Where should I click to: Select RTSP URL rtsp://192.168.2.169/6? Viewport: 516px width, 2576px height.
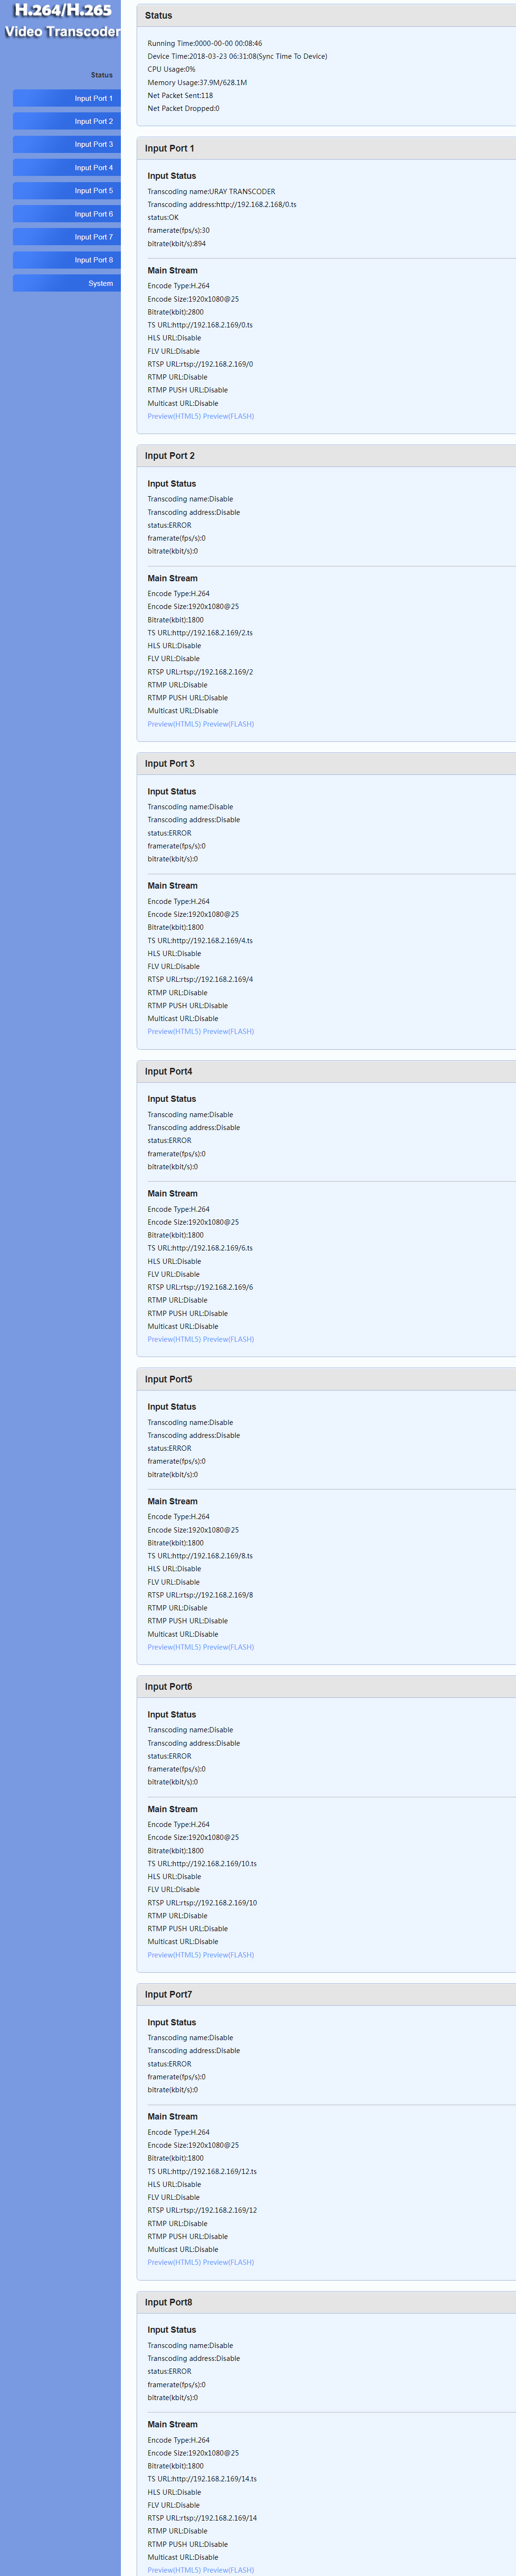pos(200,1287)
